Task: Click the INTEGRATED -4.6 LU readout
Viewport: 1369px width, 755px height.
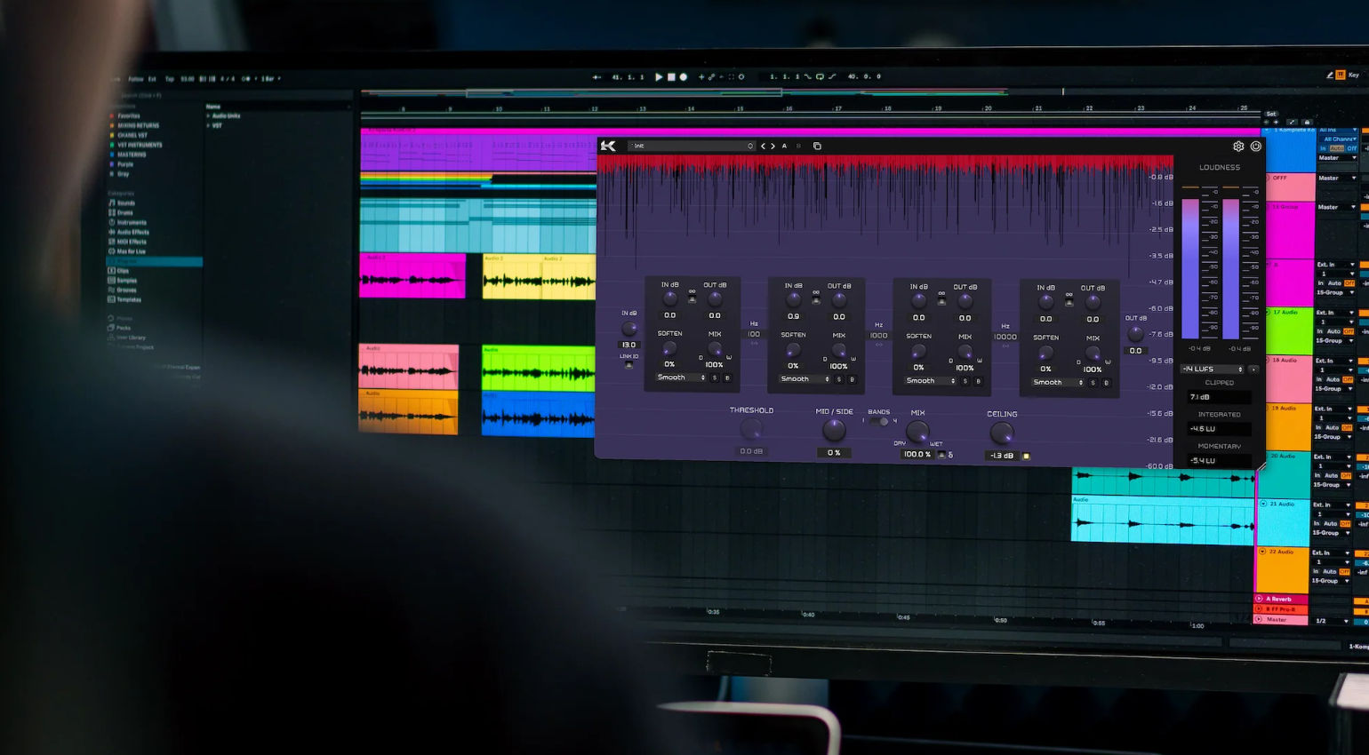Action: coord(1219,429)
